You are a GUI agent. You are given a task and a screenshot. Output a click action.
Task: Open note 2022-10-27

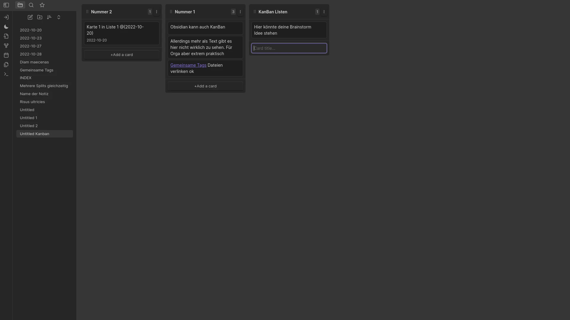(45, 46)
